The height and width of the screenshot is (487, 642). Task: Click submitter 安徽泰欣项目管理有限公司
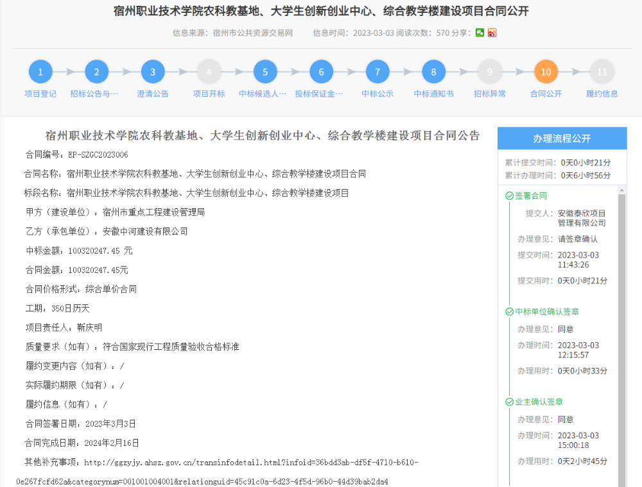click(582, 218)
